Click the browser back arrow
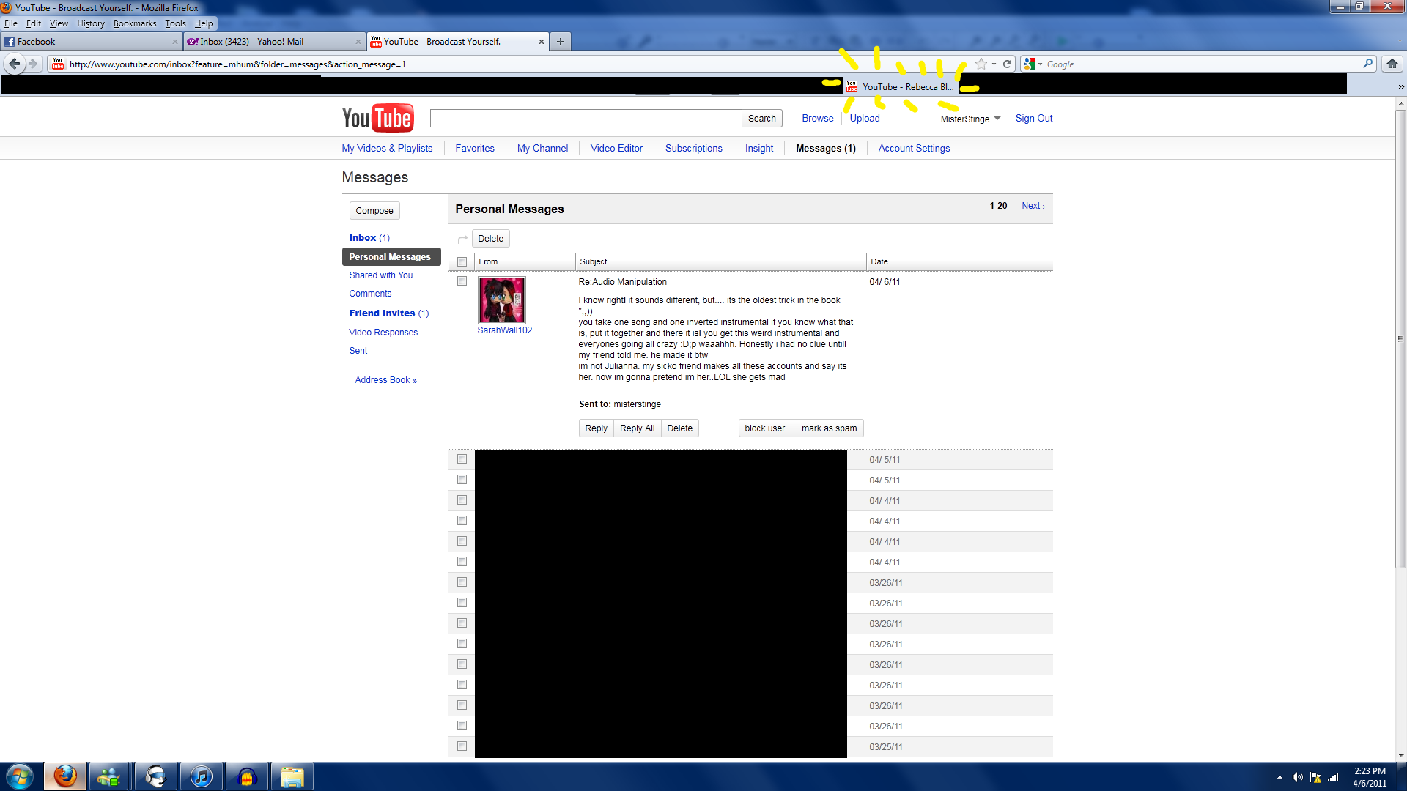Viewport: 1407px width, 791px height. [x=14, y=64]
